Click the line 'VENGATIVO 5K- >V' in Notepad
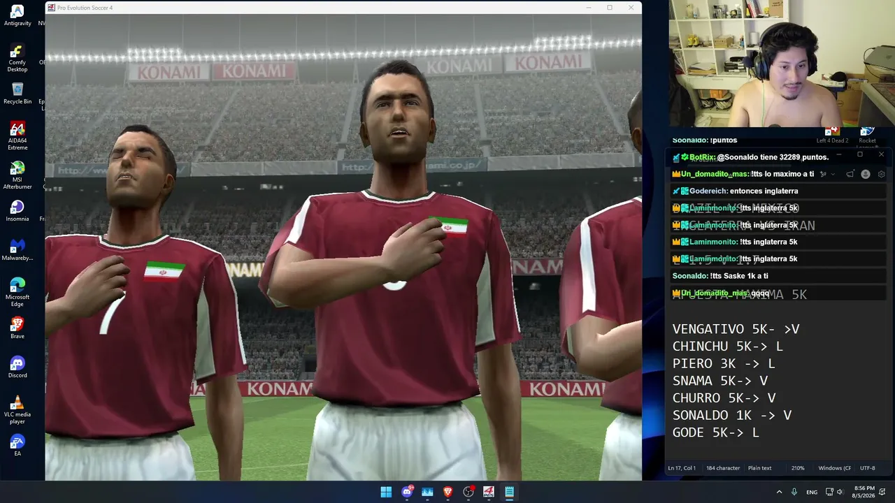The image size is (895, 503). 736,329
